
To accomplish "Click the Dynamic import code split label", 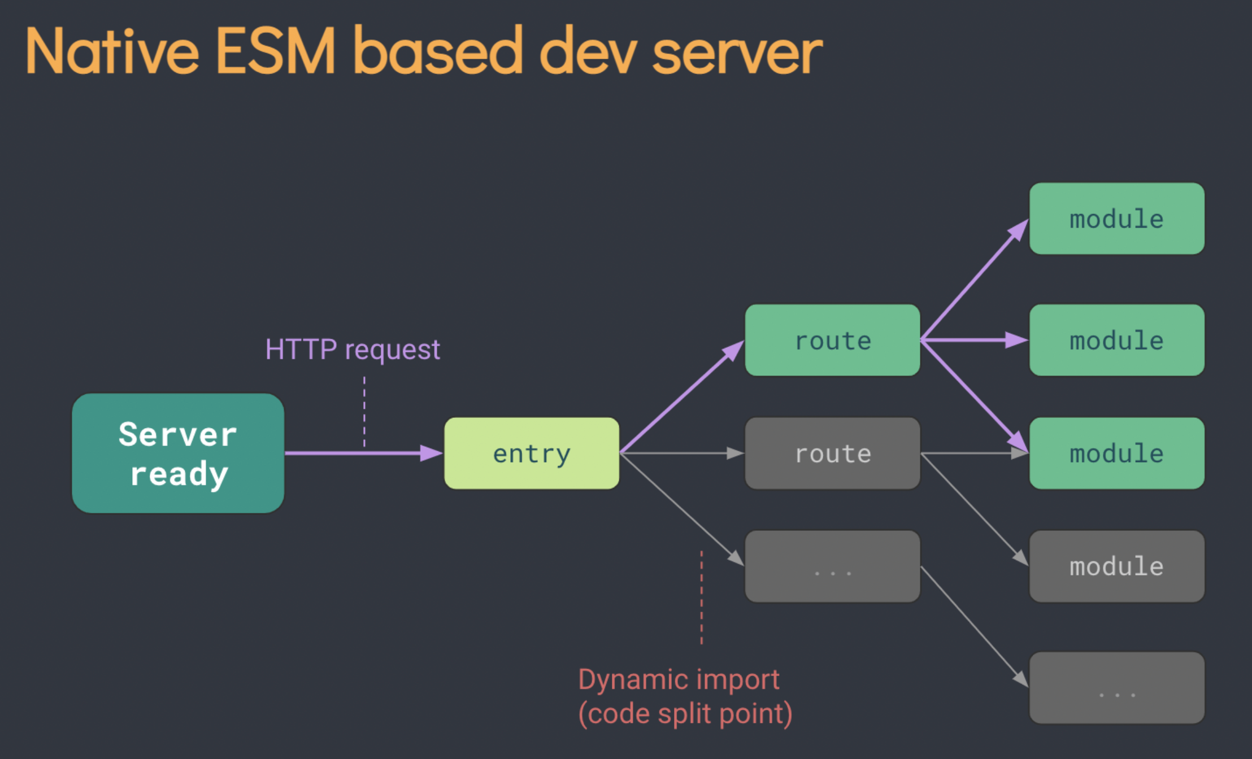I will (685, 697).
